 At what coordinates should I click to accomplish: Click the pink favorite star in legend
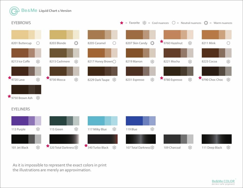click(122, 23)
